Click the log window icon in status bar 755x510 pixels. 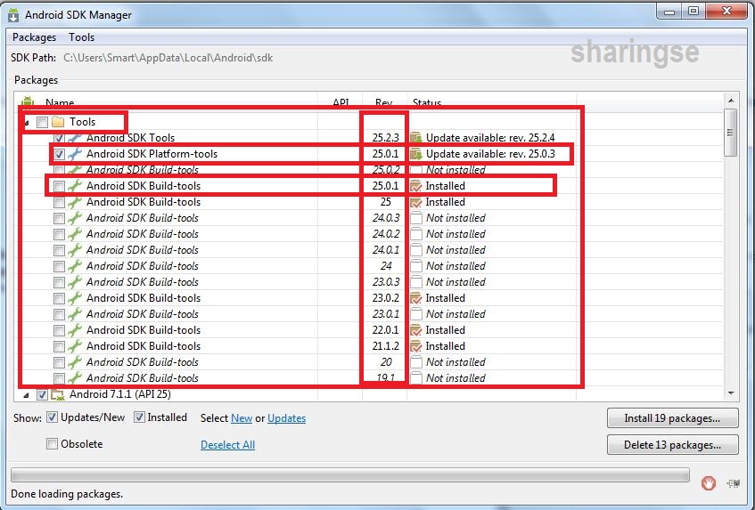click(x=734, y=483)
